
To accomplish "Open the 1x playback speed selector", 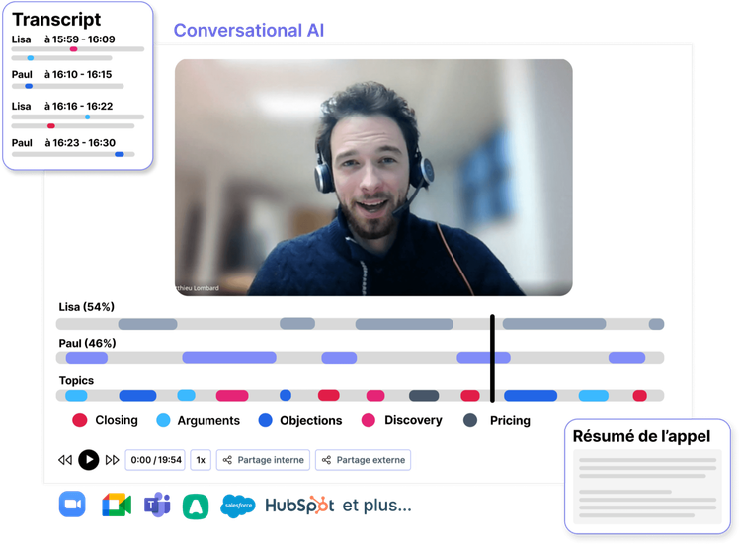I will 201,460.
